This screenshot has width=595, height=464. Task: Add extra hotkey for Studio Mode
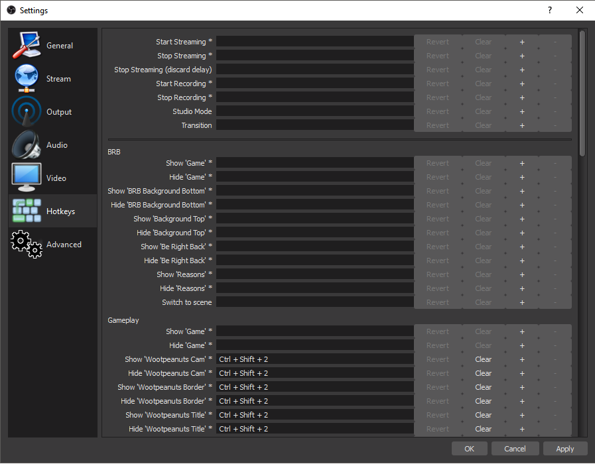click(522, 111)
